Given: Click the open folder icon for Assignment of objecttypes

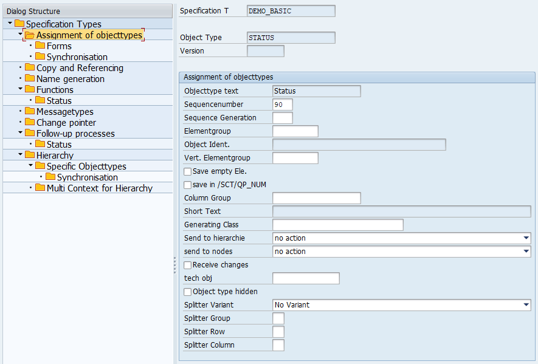Looking at the screenshot, I should point(30,35).
